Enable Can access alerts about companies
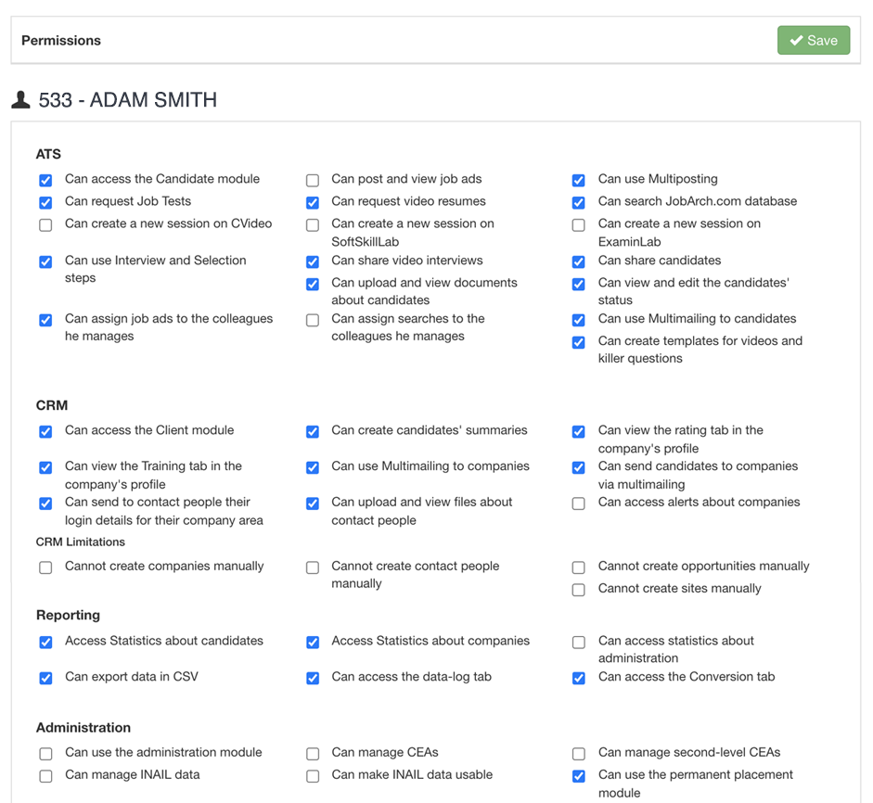The width and height of the screenshot is (873, 803). coord(579,503)
